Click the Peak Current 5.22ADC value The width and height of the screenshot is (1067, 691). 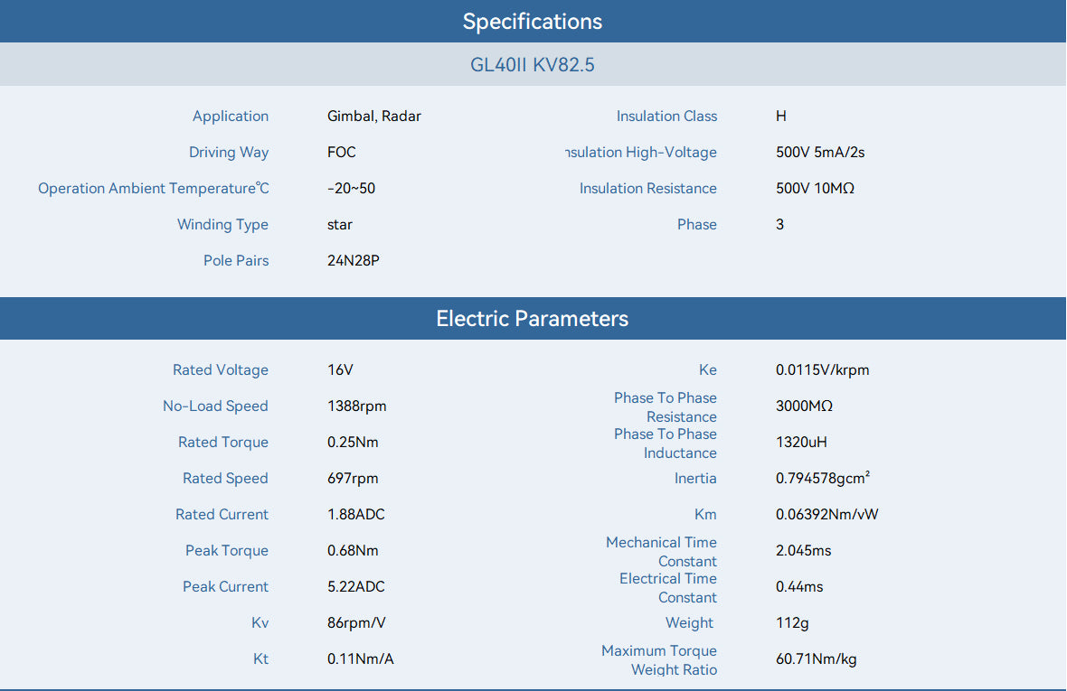pyautogui.click(x=356, y=586)
